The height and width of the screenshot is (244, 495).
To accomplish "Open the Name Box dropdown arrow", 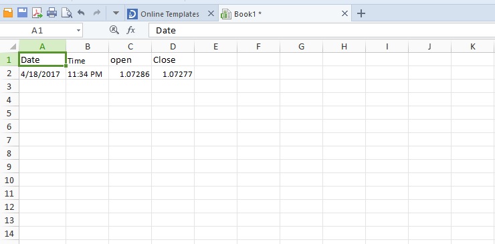I will point(78,31).
